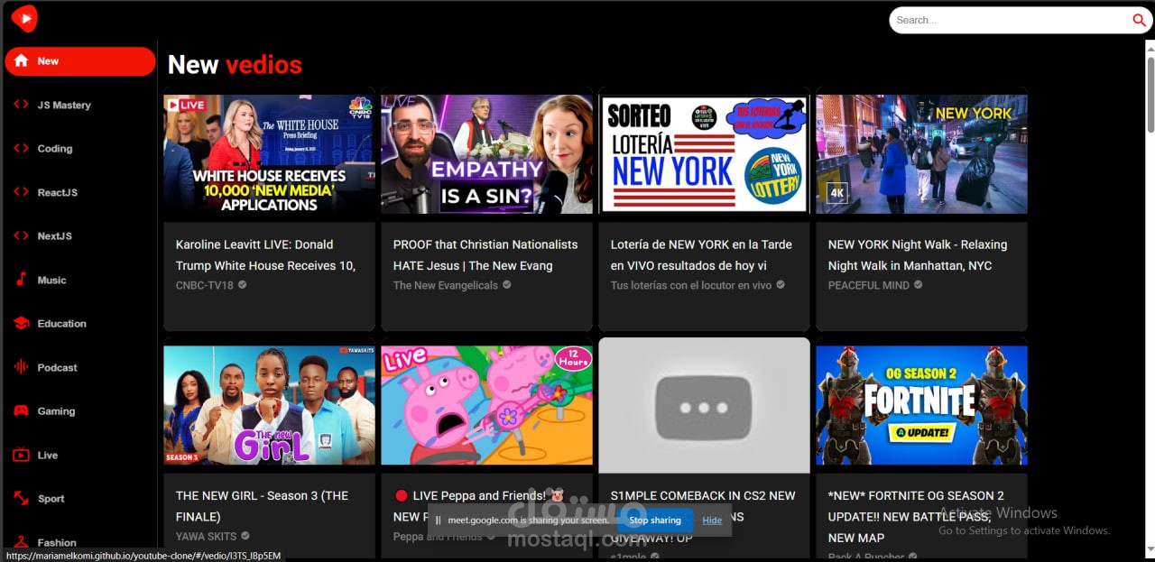Open the FORTNITE OG SEASON 2 title

pos(916,517)
